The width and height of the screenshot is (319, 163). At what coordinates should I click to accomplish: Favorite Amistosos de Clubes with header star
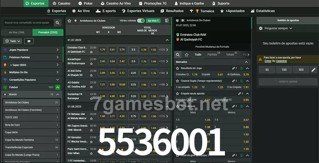click(69, 20)
